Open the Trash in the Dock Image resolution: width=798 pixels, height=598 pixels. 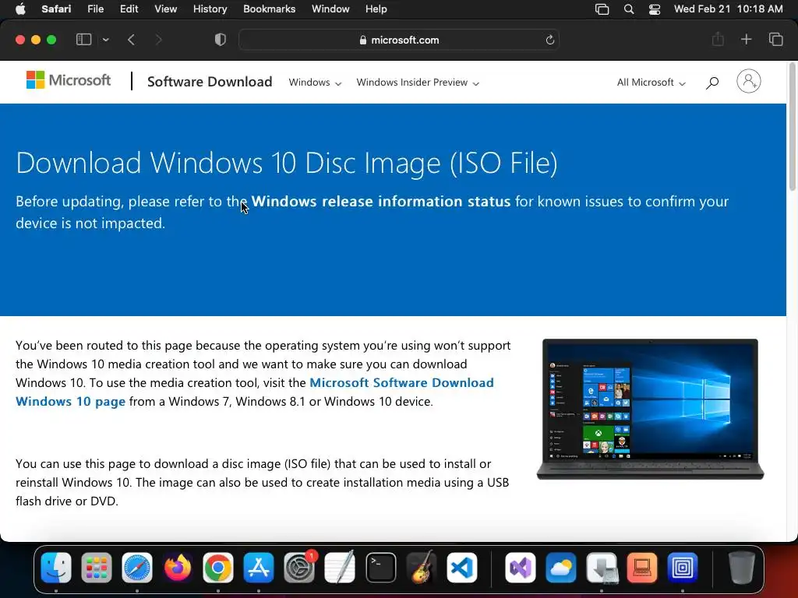click(x=742, y=568)
